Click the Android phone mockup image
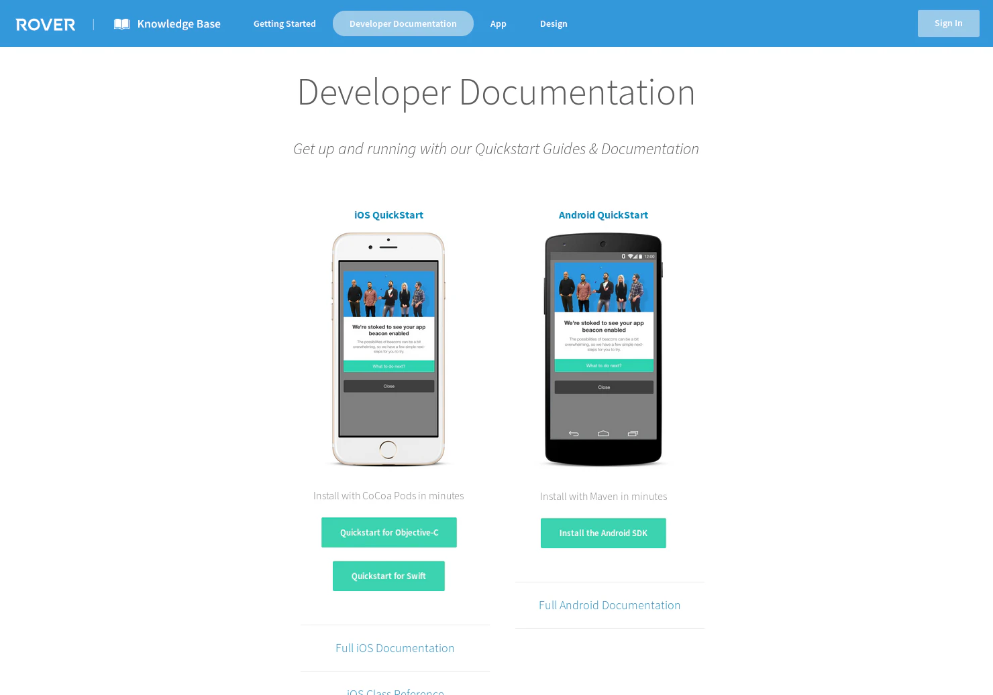 coord(603,349)
